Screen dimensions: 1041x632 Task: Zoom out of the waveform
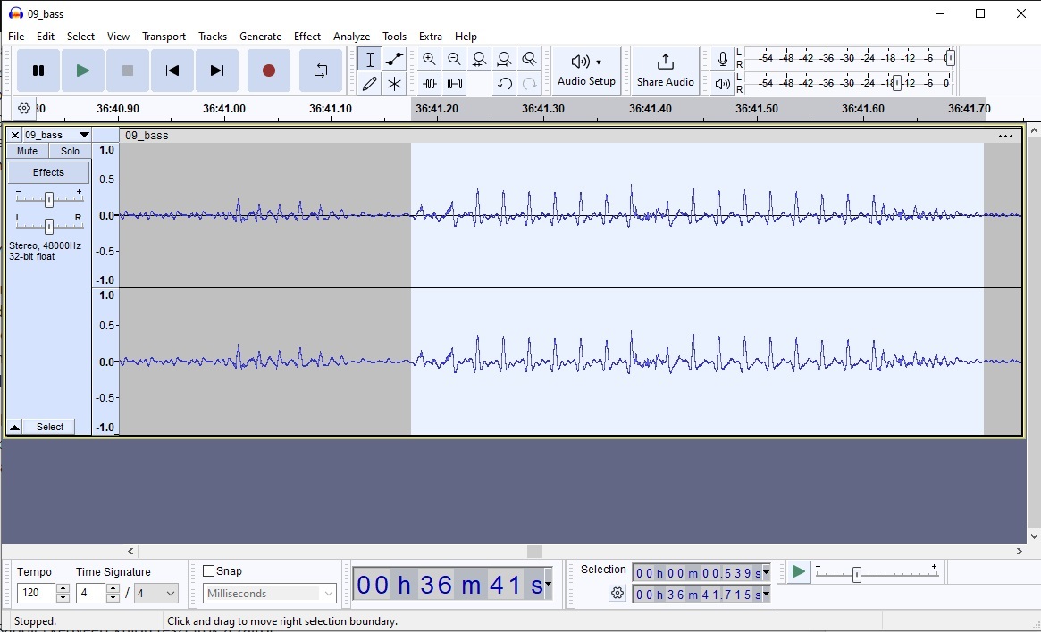coord(454,59)
